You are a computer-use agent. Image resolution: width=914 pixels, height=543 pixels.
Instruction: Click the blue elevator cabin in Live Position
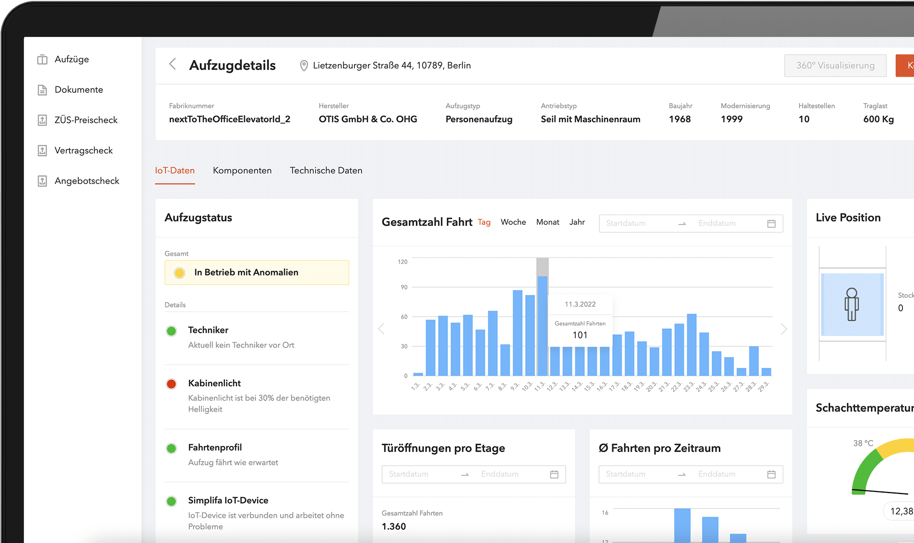852,305
